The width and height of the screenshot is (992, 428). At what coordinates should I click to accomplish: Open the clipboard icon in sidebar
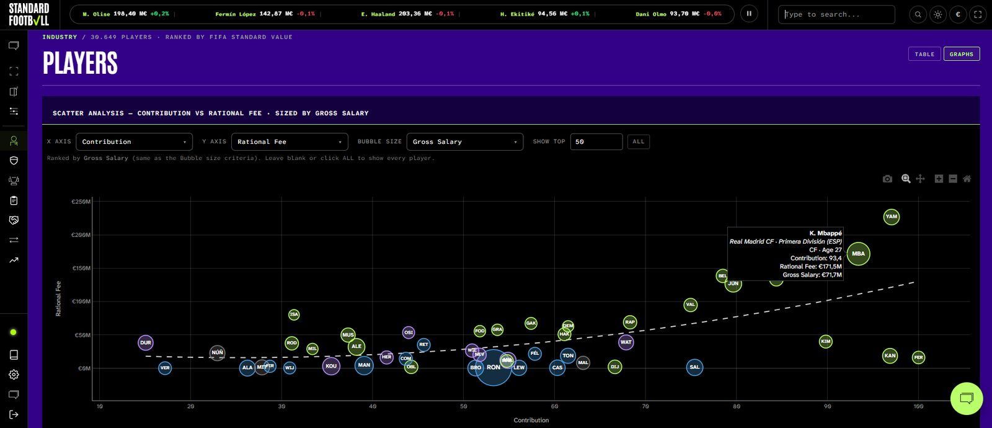[14, 200]
